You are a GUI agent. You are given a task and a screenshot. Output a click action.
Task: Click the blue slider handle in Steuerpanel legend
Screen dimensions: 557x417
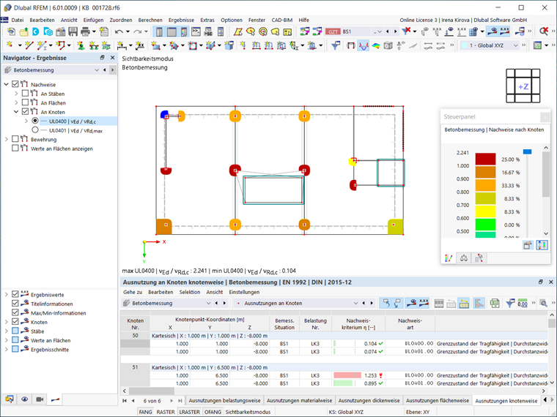point(527,151)
